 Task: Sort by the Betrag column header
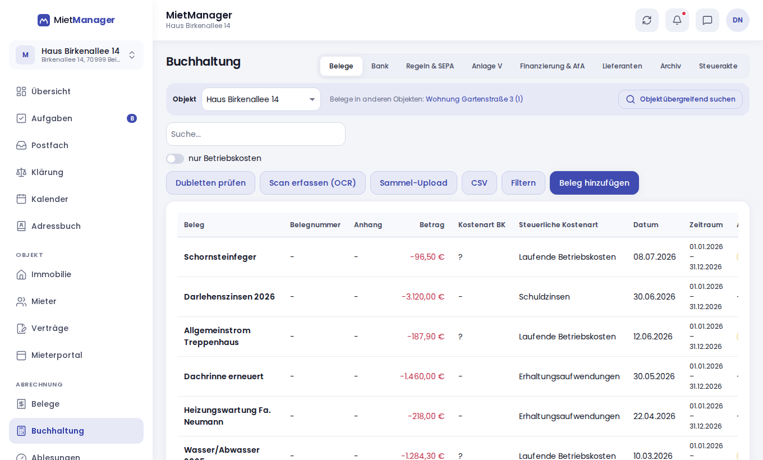[432, 225]
